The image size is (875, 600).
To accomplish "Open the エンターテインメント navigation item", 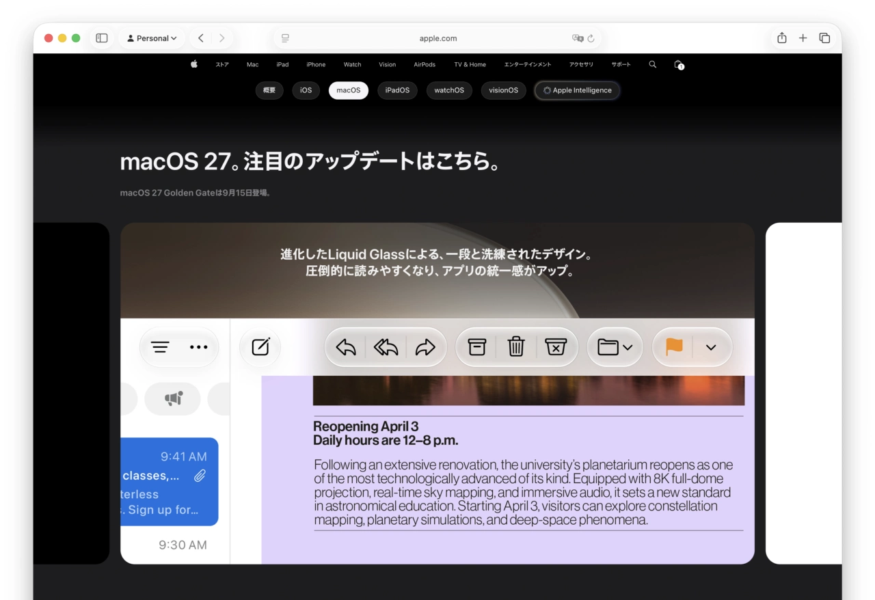I will (528, 64).
